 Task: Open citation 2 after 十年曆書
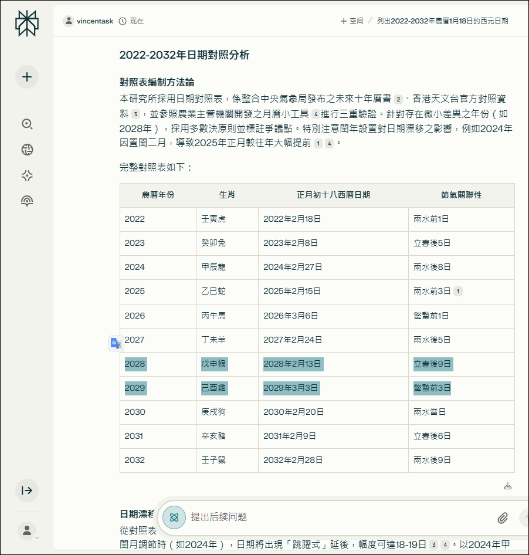pos(398,100)
